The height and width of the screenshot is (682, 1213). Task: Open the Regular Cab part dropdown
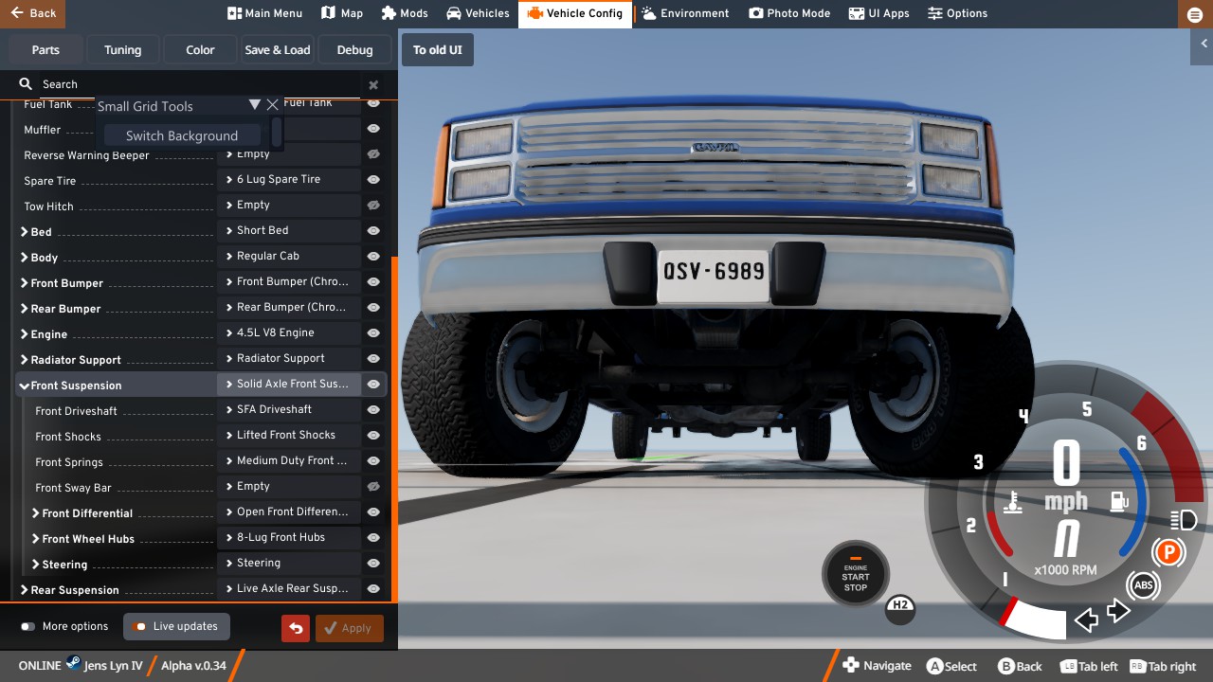(289, 256)
